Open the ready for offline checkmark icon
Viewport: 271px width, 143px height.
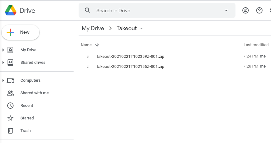[246, 10]
